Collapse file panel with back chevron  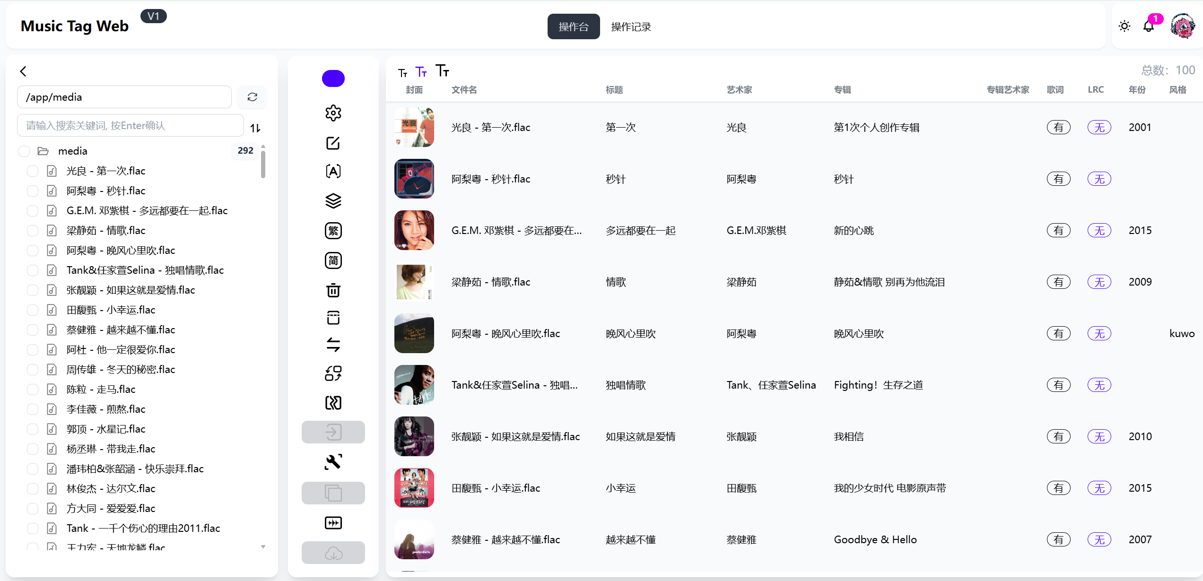23,71
